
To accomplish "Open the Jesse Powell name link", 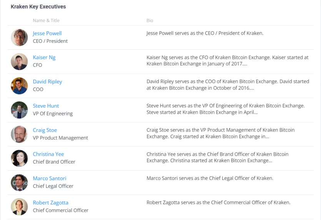I will [47, 33].
